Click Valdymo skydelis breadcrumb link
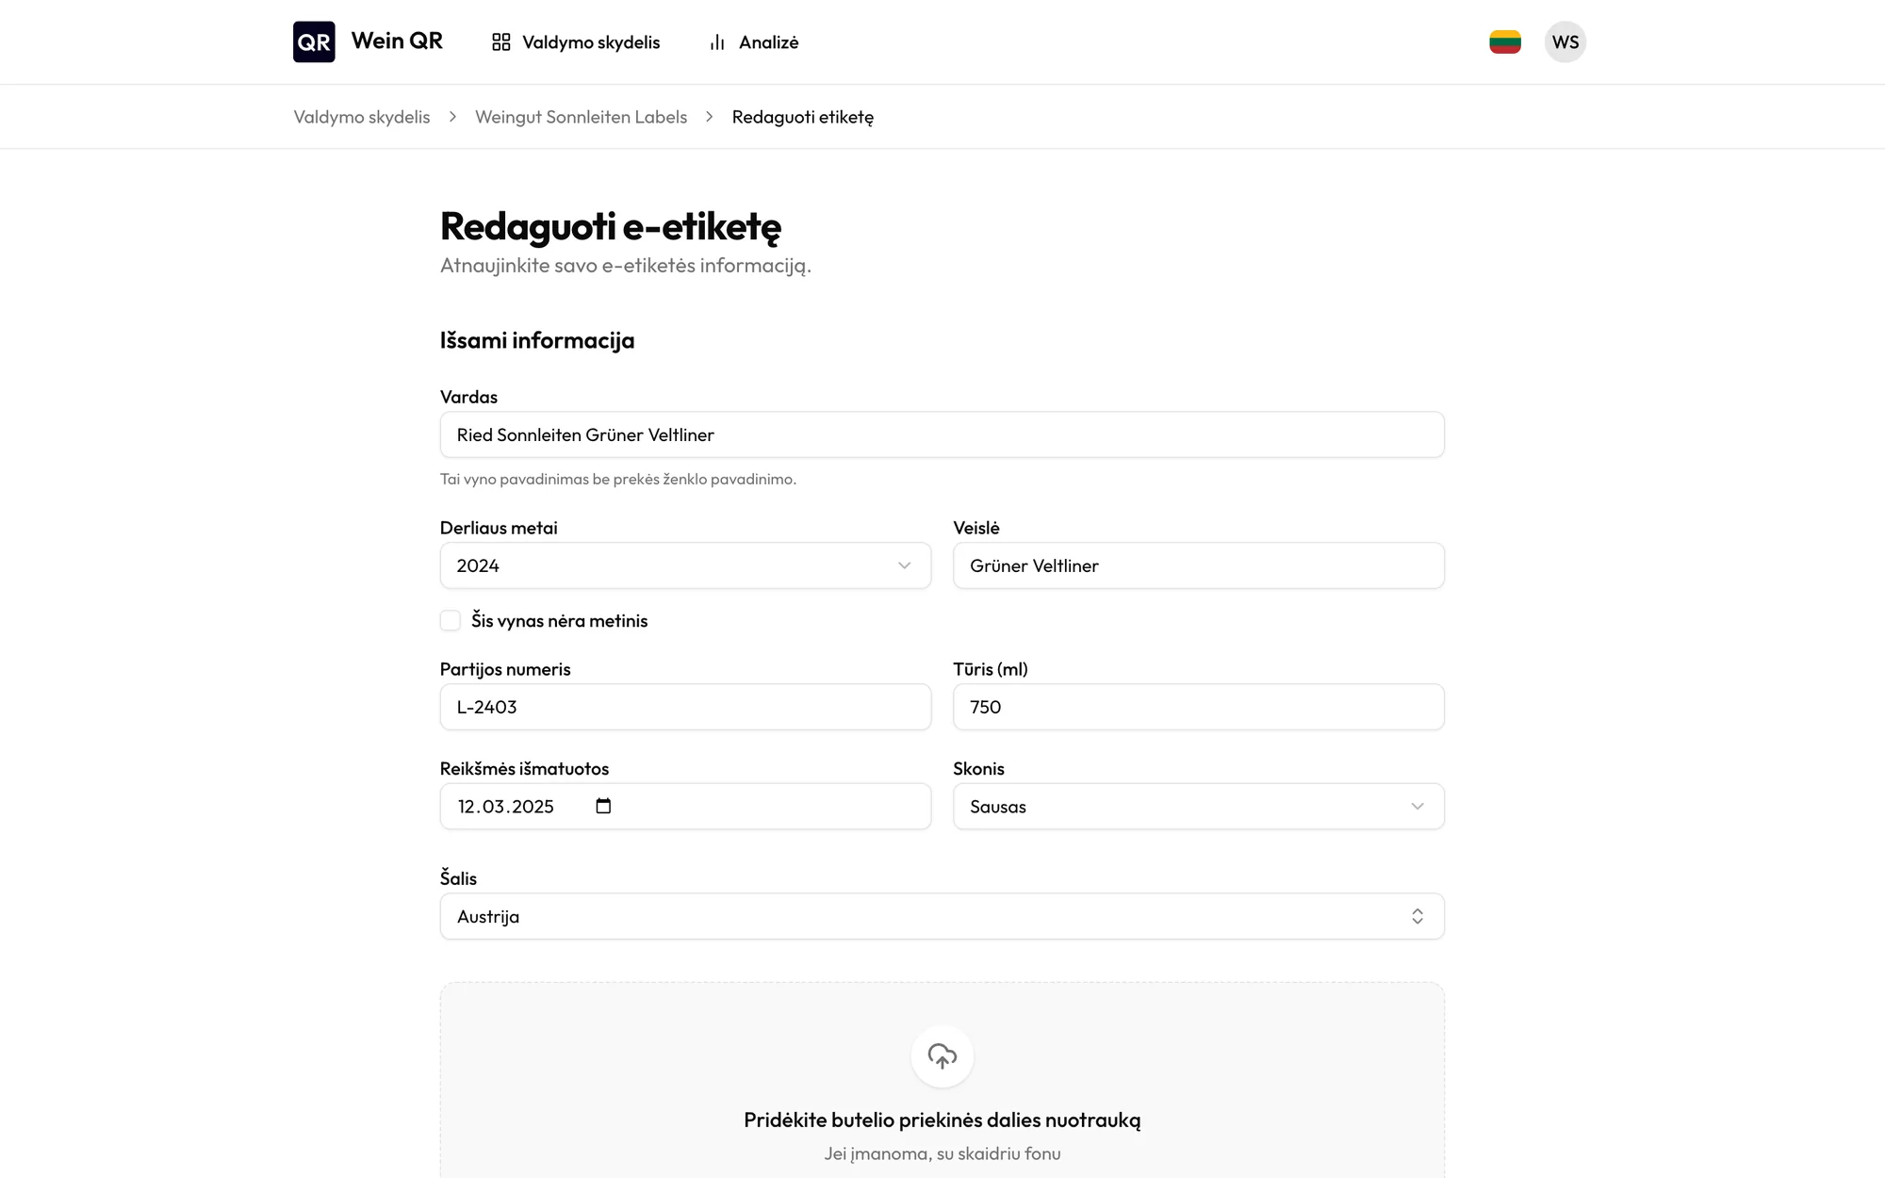The image size is (1885, 1178). 362,117
